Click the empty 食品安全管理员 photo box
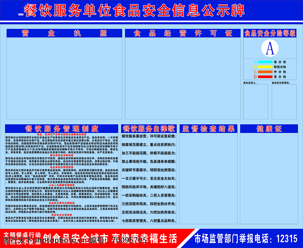 tap(284, 102)
